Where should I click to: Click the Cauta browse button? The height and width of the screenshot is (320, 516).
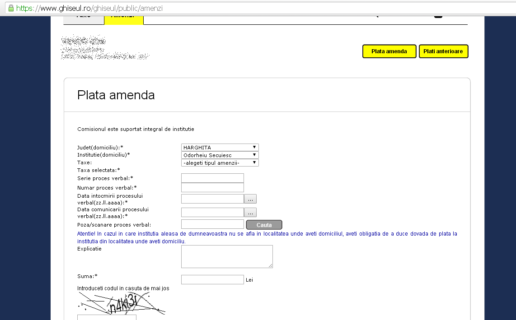[264, 225]
